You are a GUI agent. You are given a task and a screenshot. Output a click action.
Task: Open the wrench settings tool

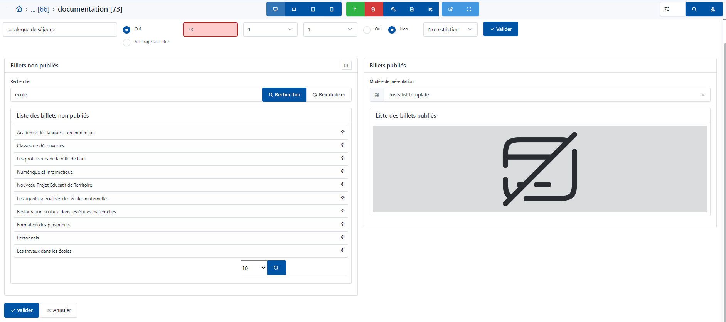pos(393,9)
